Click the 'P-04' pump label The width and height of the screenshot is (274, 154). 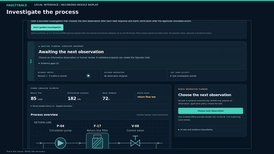click(x=61, y=126)
